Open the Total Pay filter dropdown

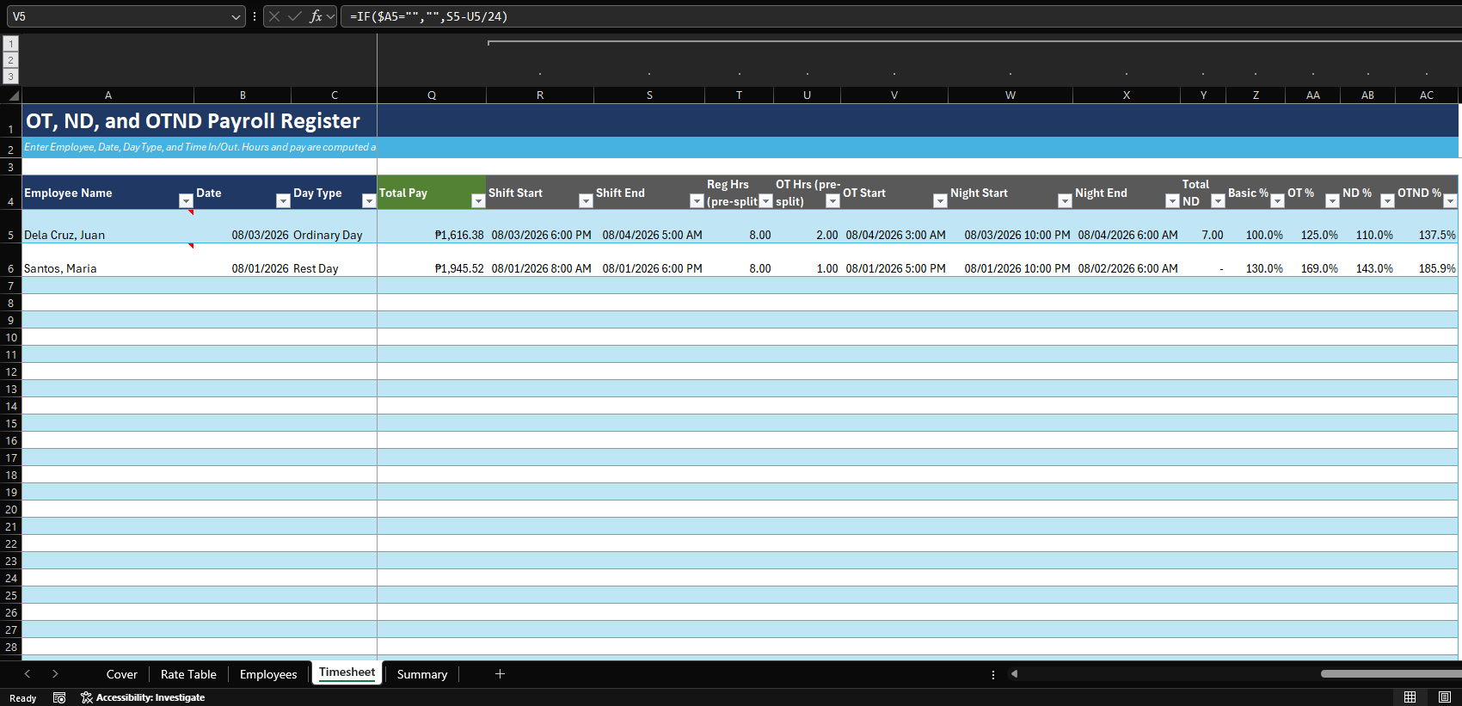pyautogui.click(x=478, y=201)
